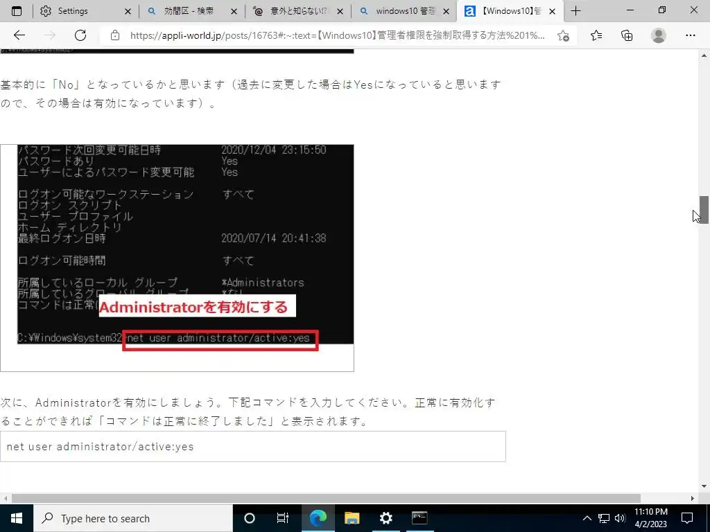Click the Type here to search box
The height and width of the screenshot is (532, 710).
(132, 518)
